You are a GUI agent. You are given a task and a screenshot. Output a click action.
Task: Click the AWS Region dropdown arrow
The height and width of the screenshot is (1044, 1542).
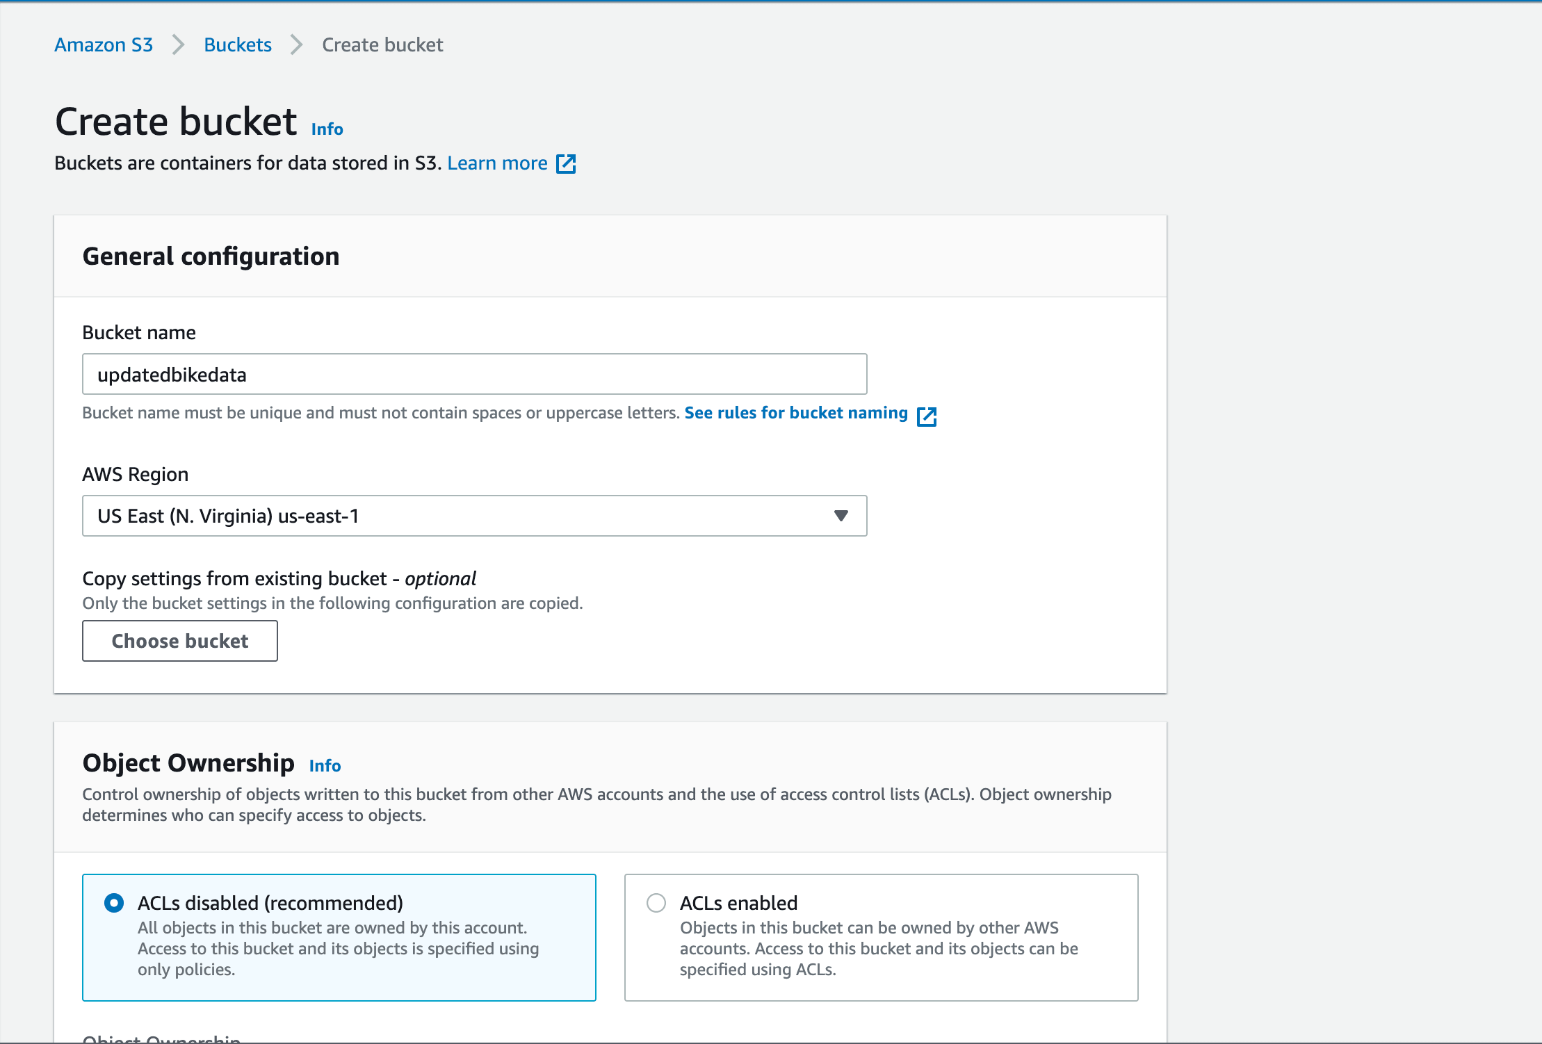coord(841,516)
